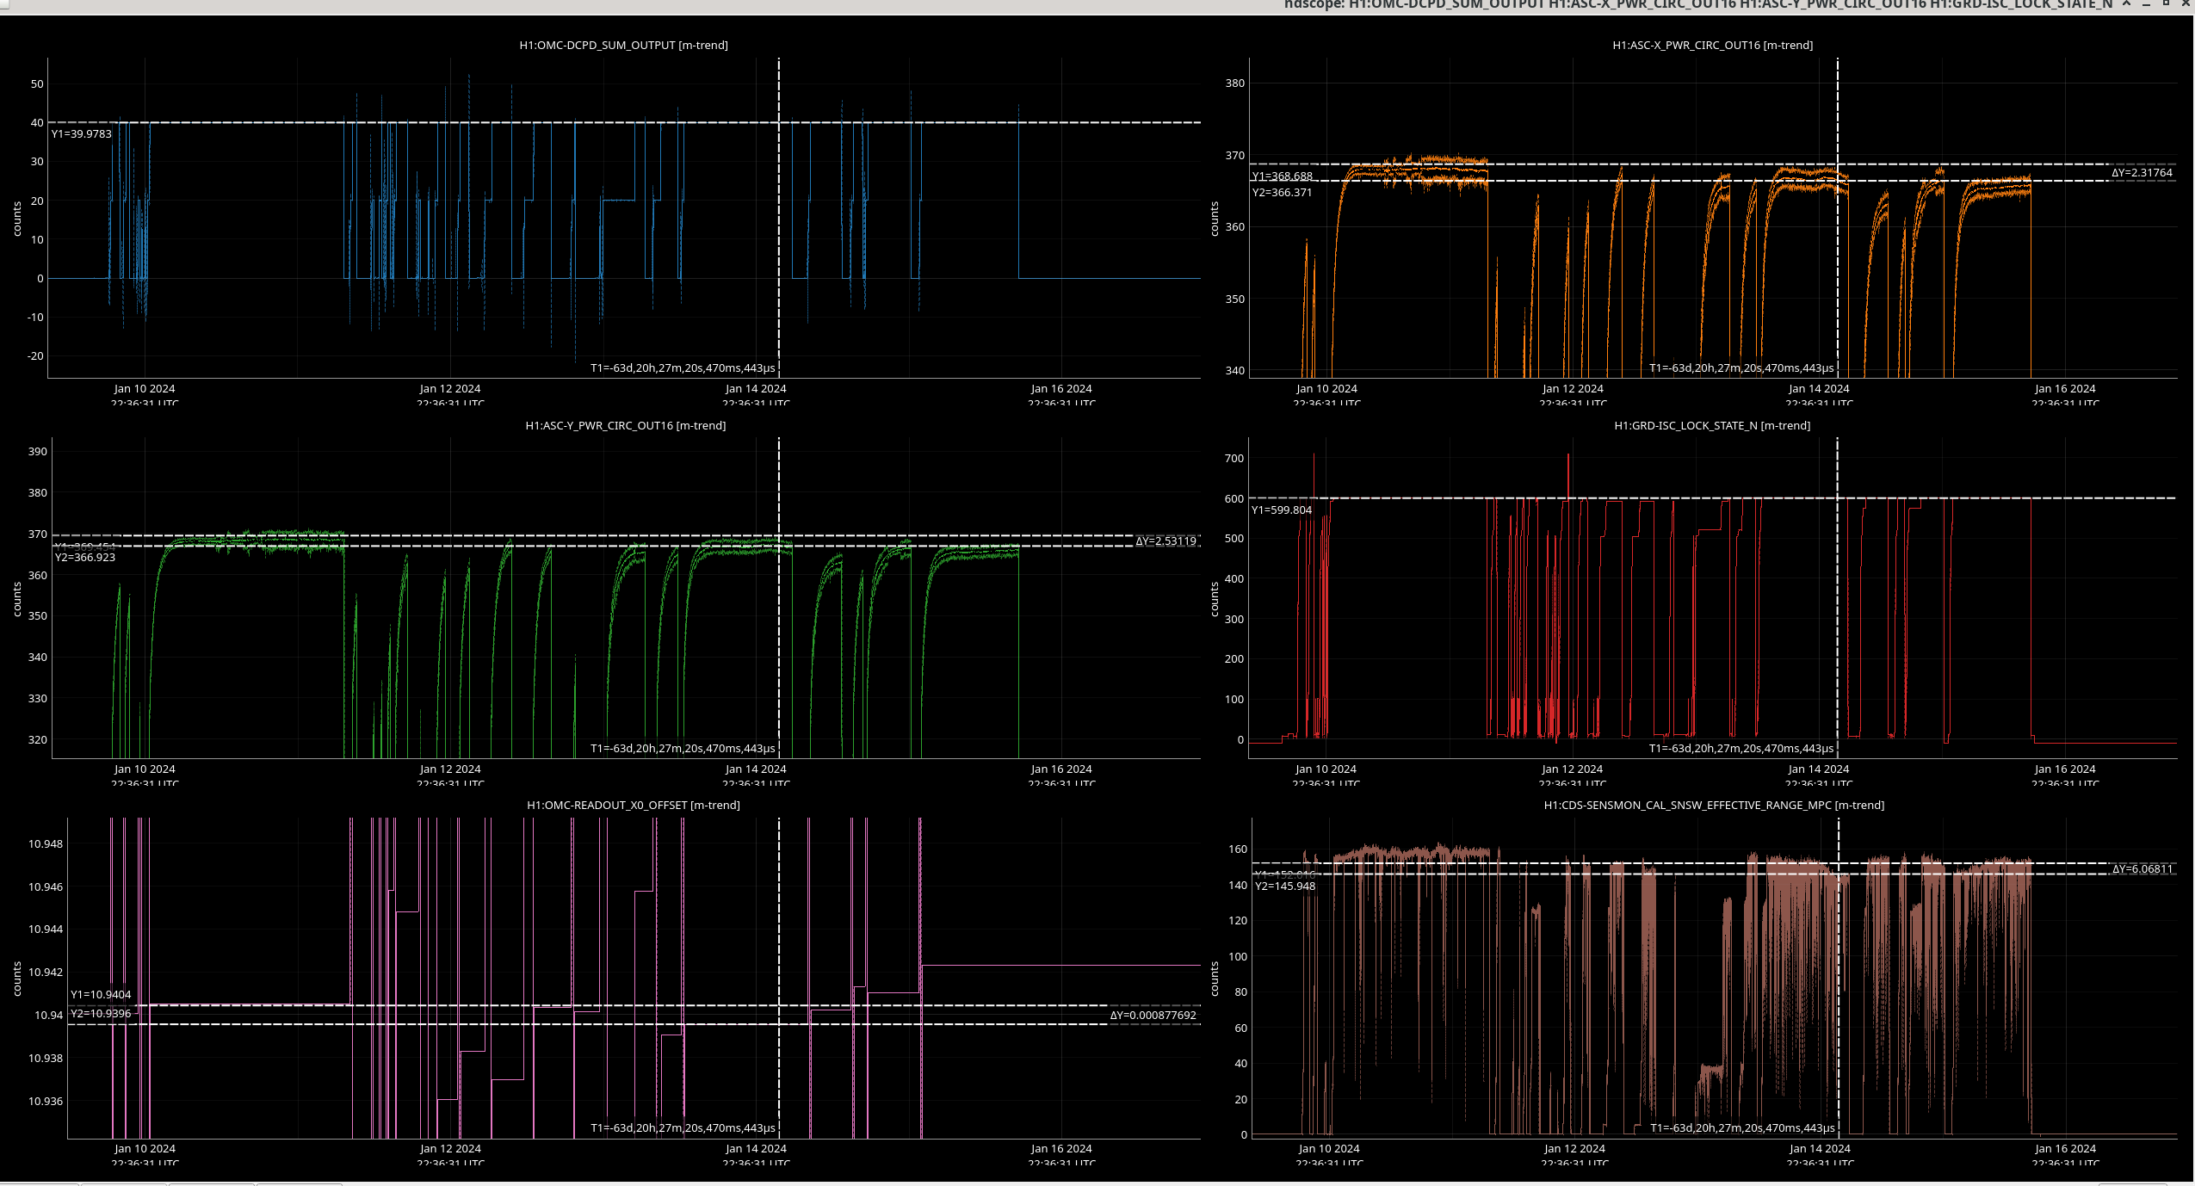
Task: Click the first tab at bottom-left edge
Action: (39, 1183)
